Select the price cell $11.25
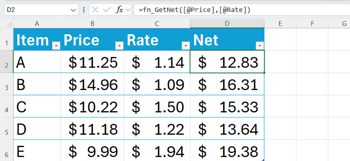 [x=92, y=62]
